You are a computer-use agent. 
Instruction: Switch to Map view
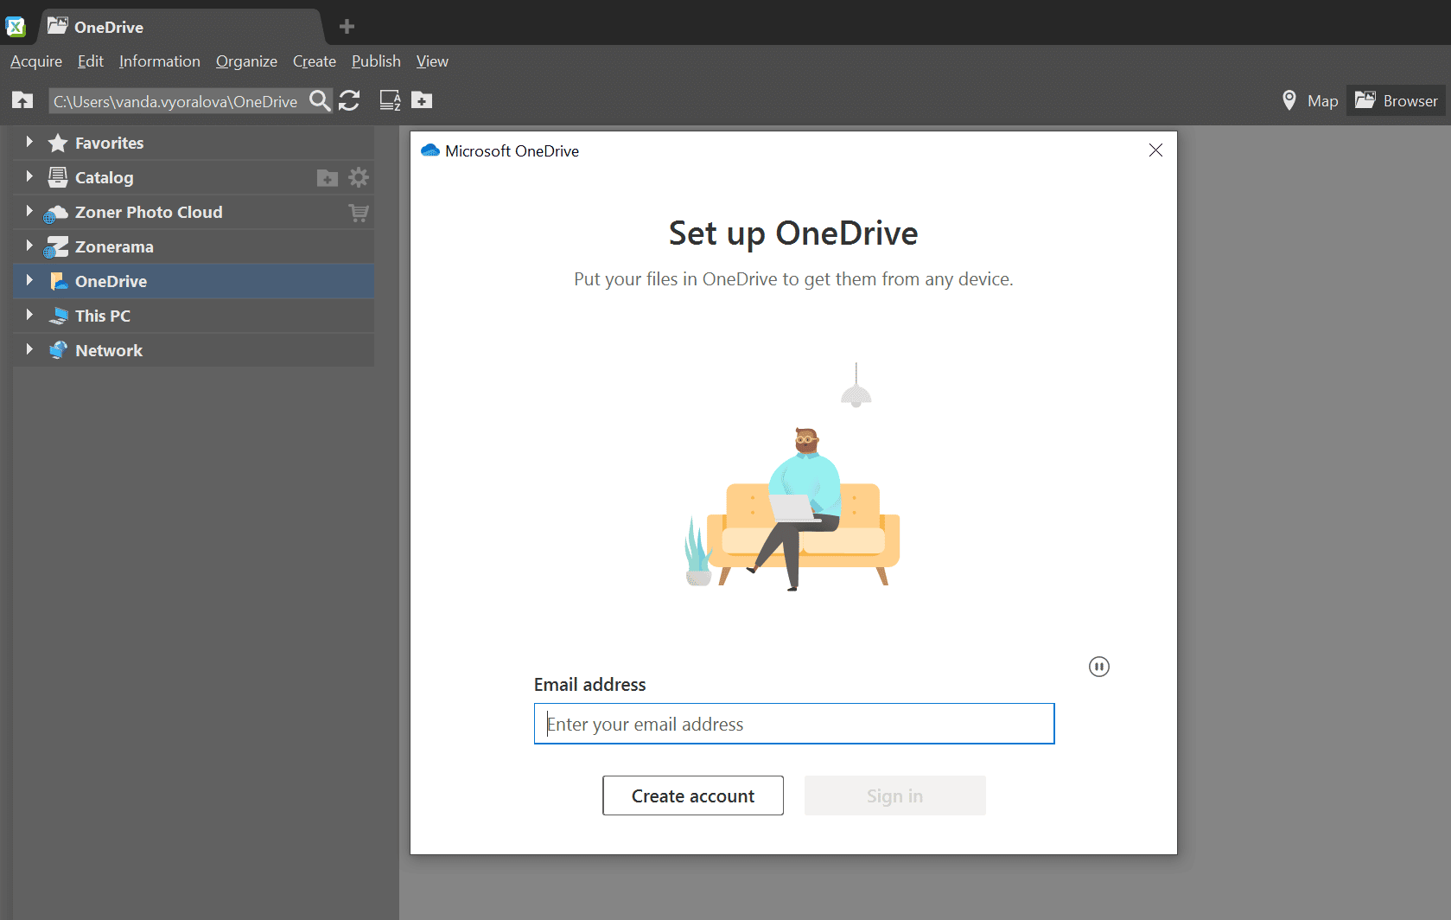click(1310, 101)
